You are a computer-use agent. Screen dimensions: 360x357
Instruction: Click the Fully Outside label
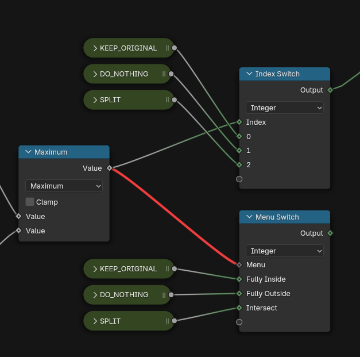[268, 294]
